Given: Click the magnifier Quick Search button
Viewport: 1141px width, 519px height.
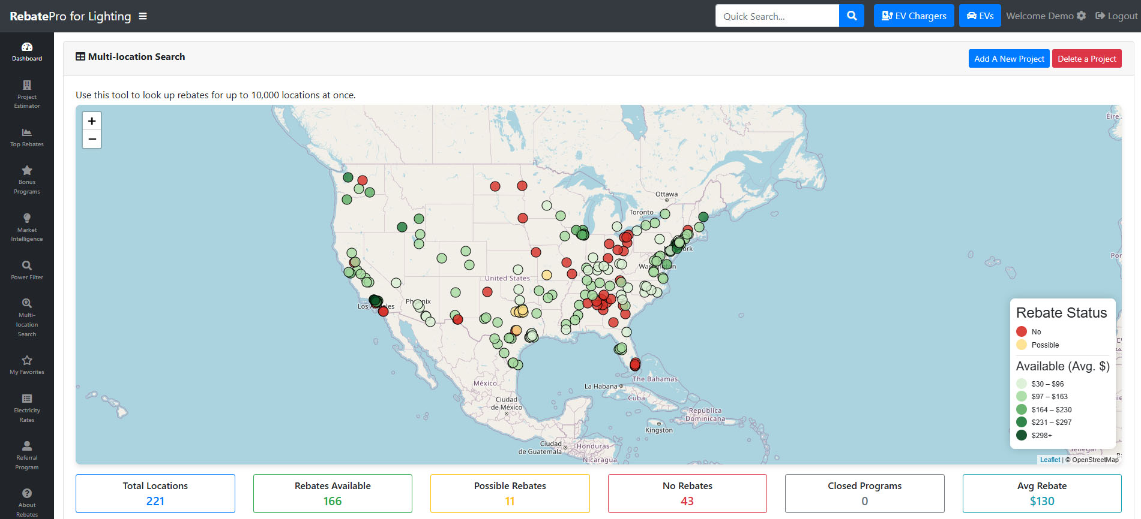Looking at the screenshot, I should point(851,16).
